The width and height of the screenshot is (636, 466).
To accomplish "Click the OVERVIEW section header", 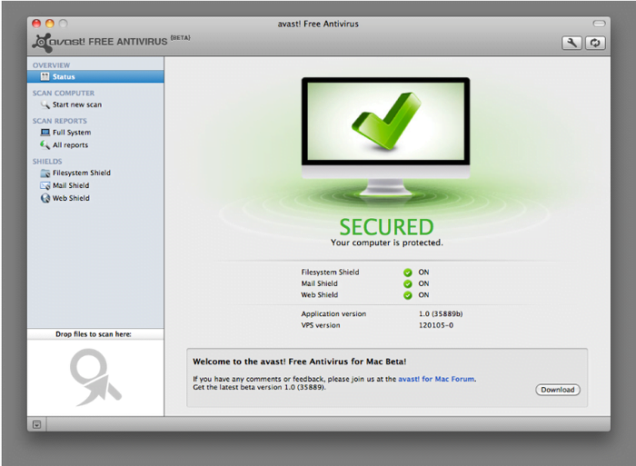I will click(52, 65).
